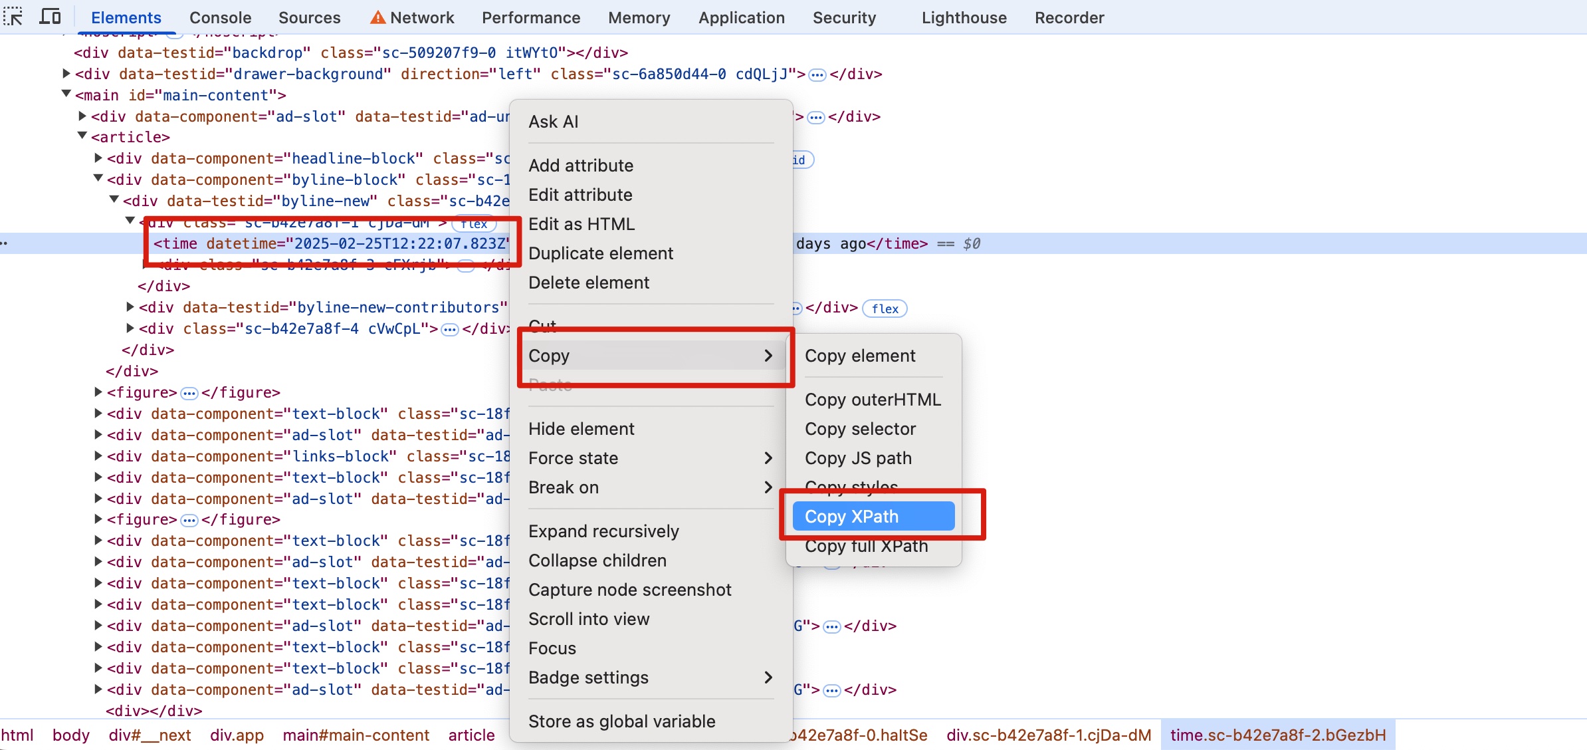Viewport: 1587px width, 750px height.
Task: Click ellipsis badge in cVwCpL div
Action: (450, 329)
